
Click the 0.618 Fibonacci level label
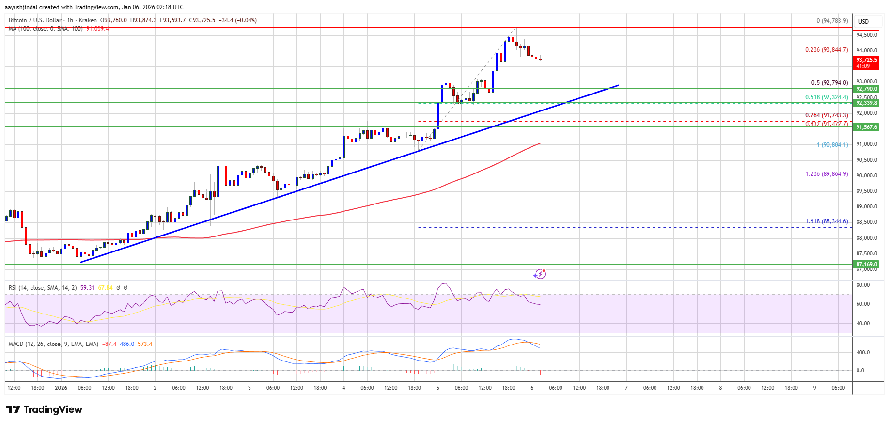(x=827, y=97)
